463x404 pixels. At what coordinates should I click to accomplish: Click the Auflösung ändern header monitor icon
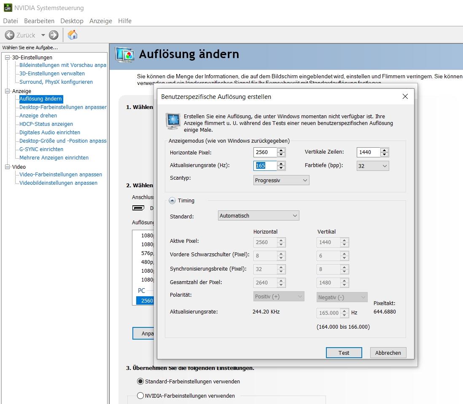click(x=125, y=55)
